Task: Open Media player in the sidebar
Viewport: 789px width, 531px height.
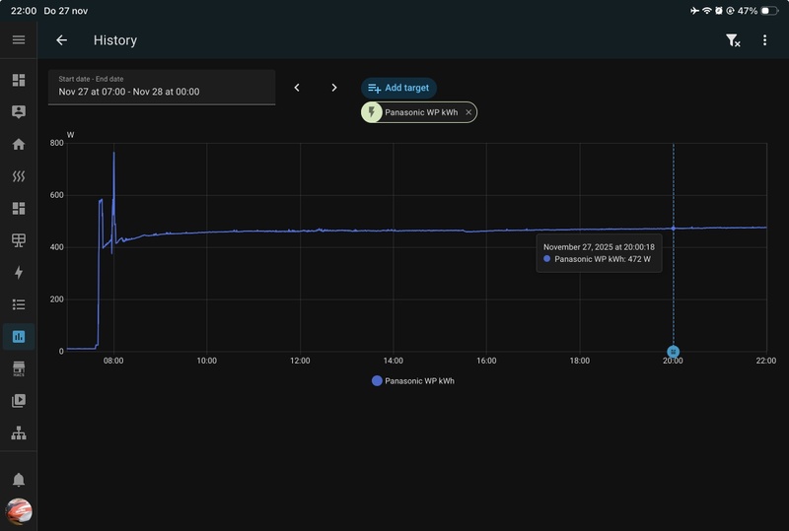Action: (x=18, y=401)
